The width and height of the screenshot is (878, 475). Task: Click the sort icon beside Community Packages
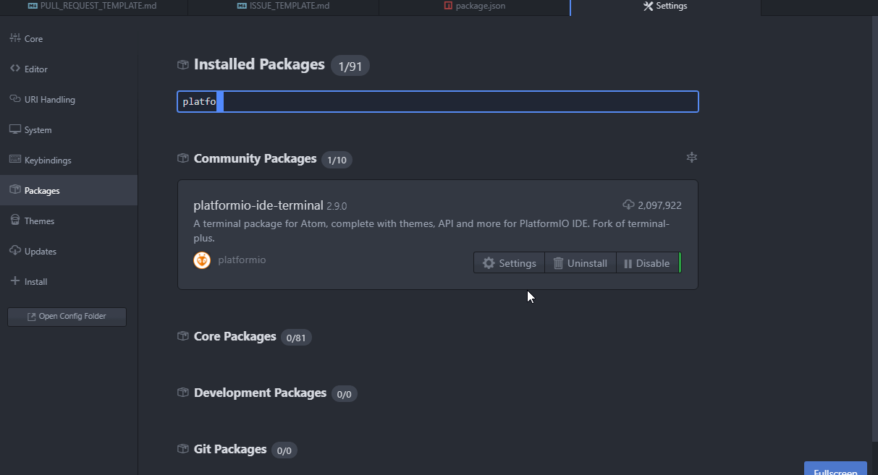click(692, 157)
